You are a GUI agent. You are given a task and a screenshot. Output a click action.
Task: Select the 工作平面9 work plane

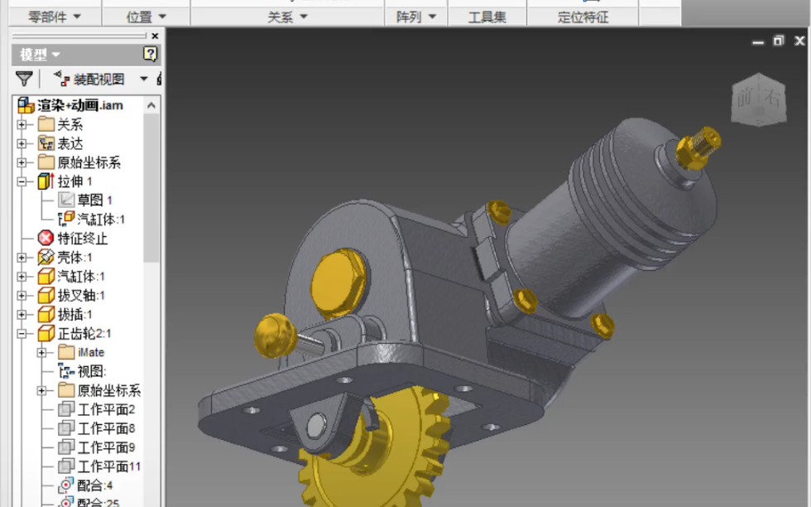pyautogui.click(x=106, y=447)
